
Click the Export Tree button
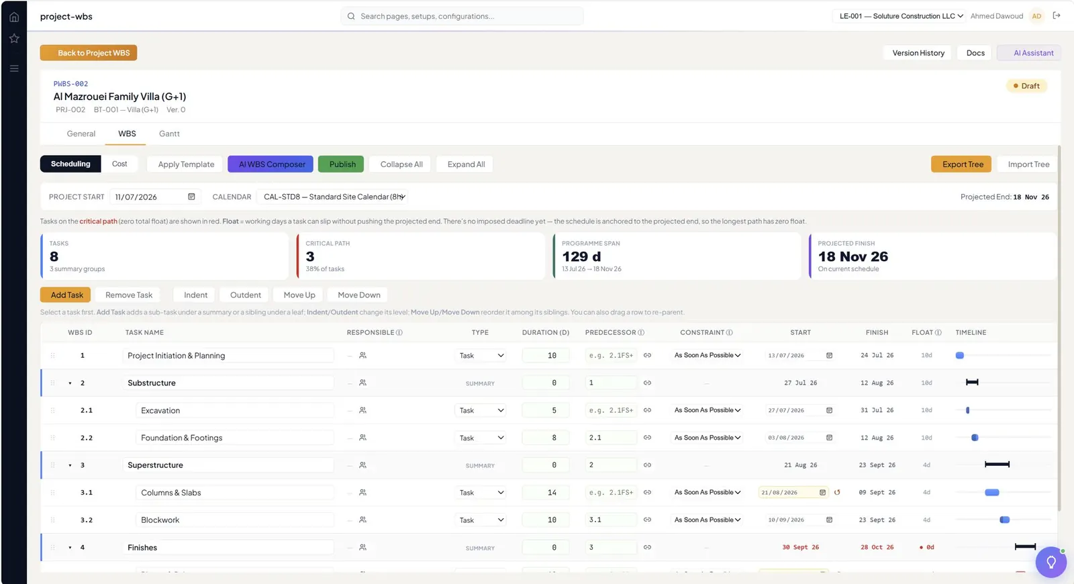pyautogui.click(x=961, y=164)
